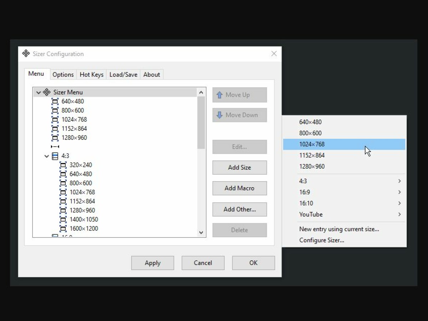Image resolution: width=428 pixels, height=321 pixels.
Task: Open the 16:9 submenu arrow in popup menu
Action: click(399, 192)
